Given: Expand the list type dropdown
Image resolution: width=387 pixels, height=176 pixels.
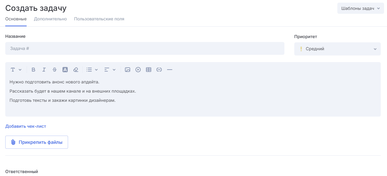Looking at the screenshot, I should [92, 70].
